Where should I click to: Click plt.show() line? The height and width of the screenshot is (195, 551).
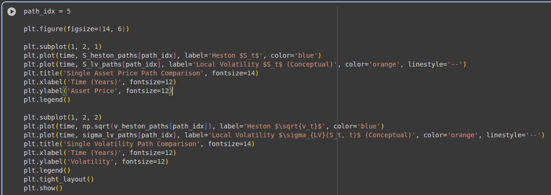click(x=43, y=188)
